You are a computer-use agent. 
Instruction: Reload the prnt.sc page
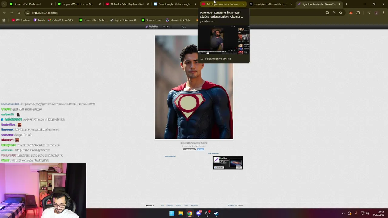(19, 13)
